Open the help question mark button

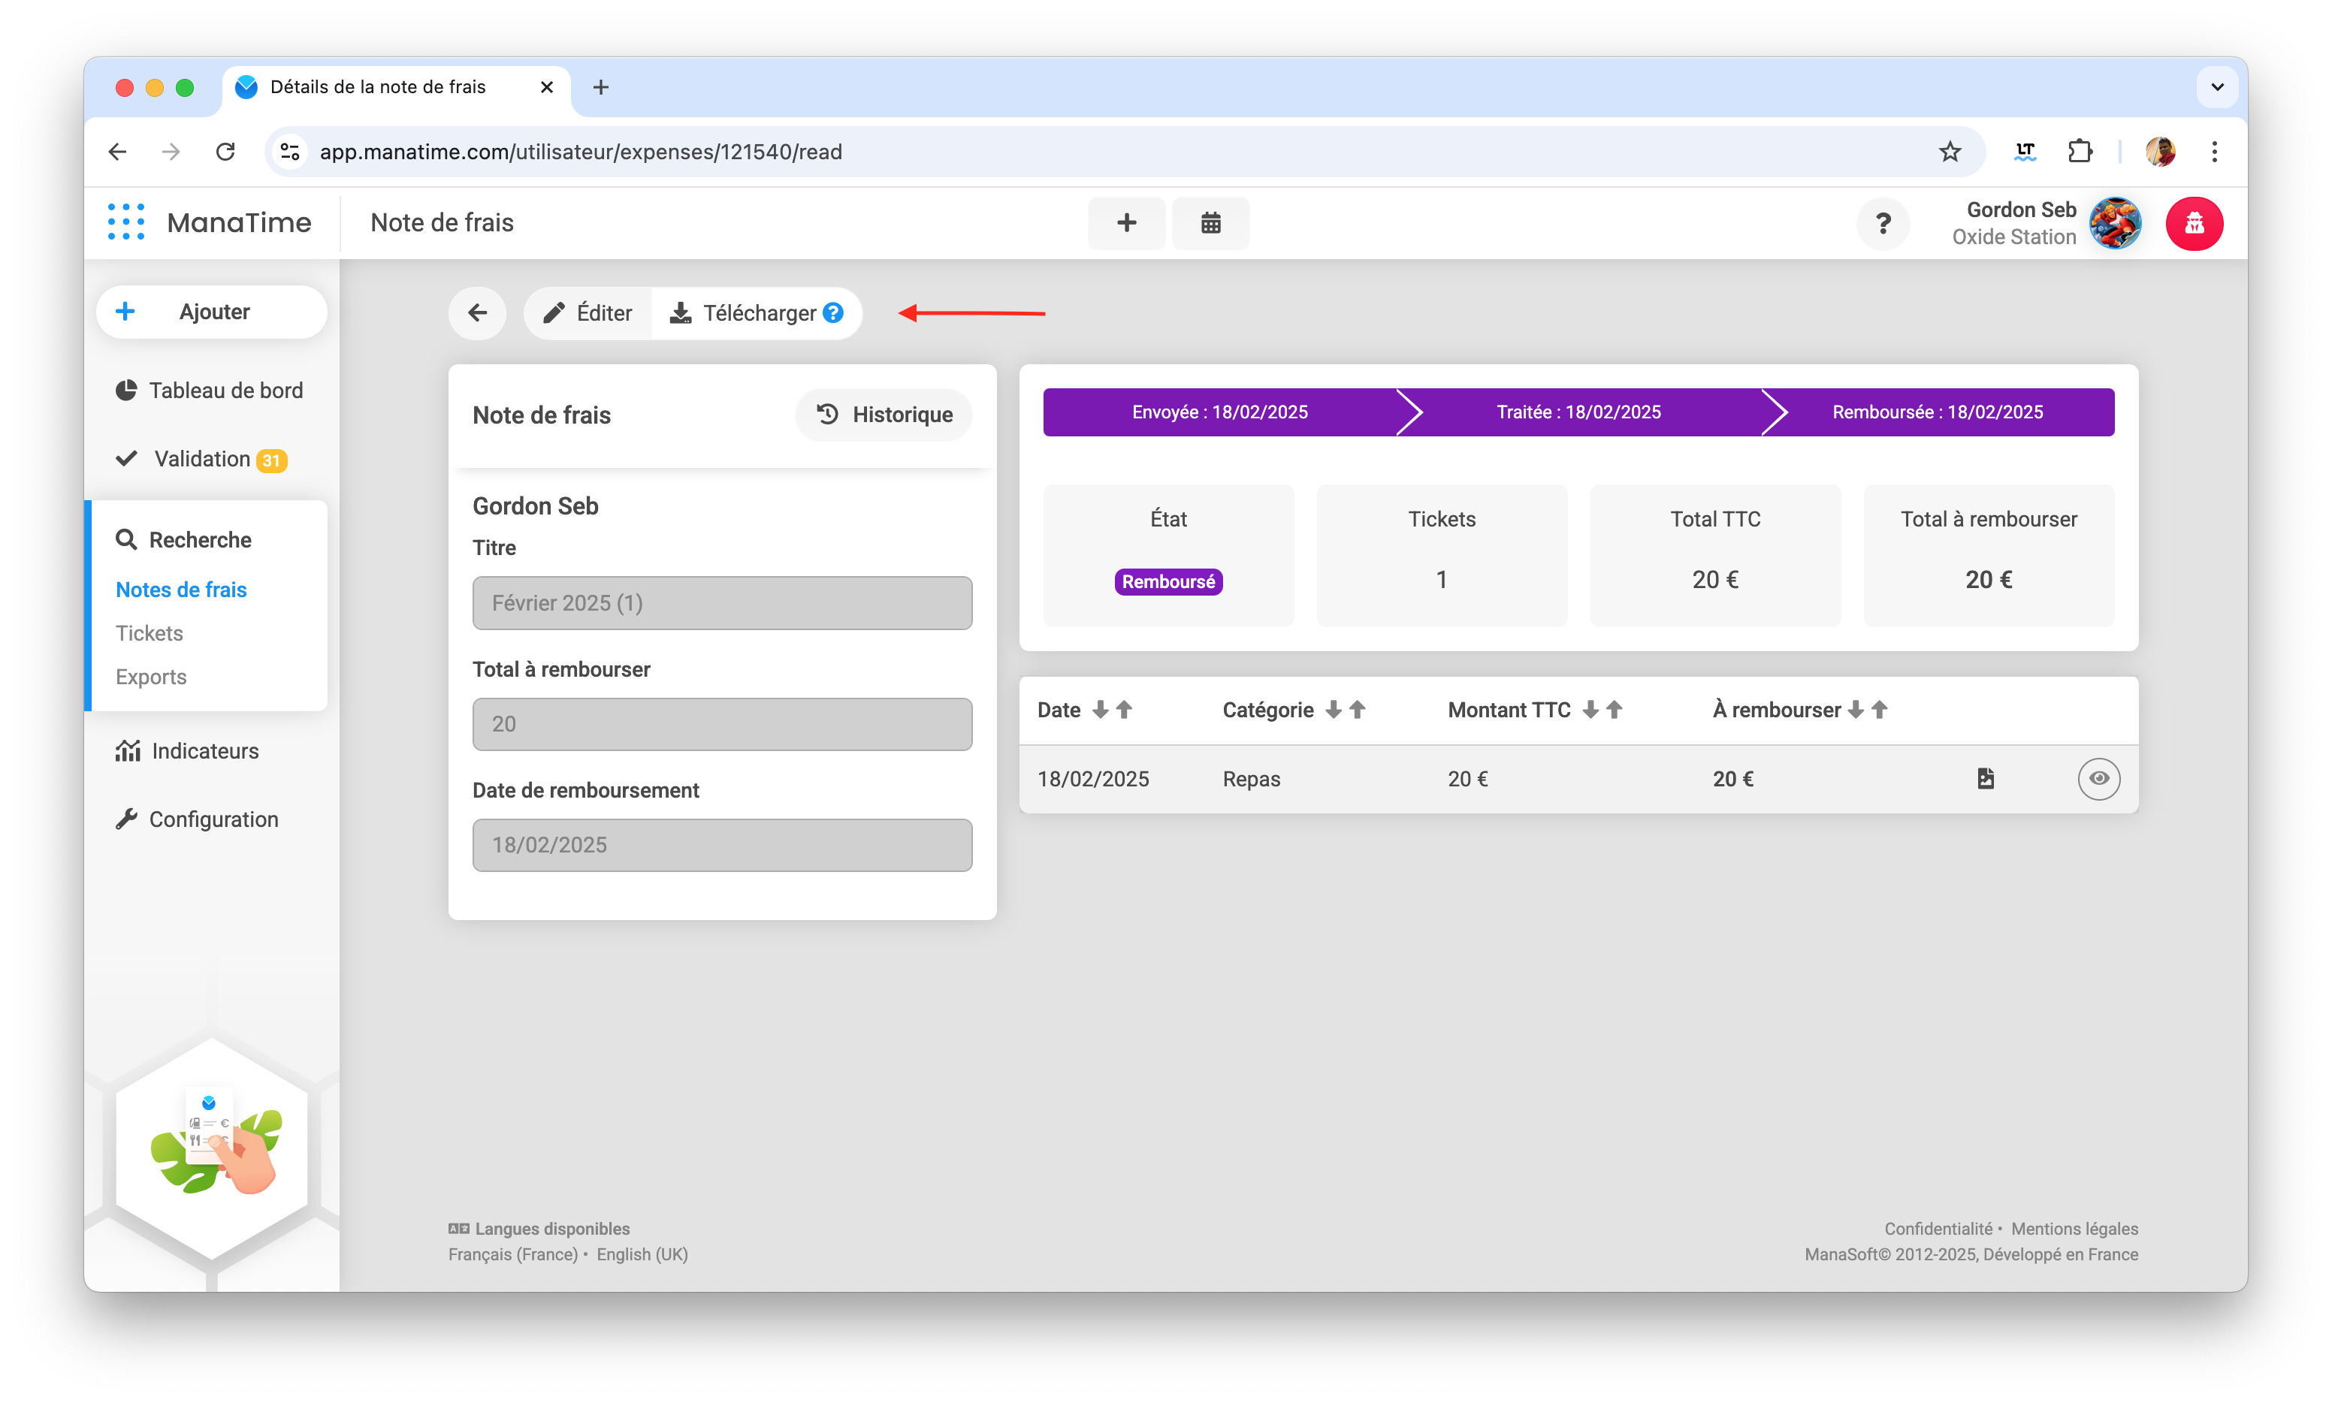tap(1883, 223)
